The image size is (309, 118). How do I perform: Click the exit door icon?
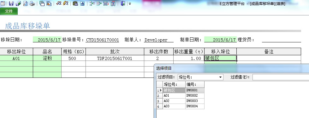(123, 3)
